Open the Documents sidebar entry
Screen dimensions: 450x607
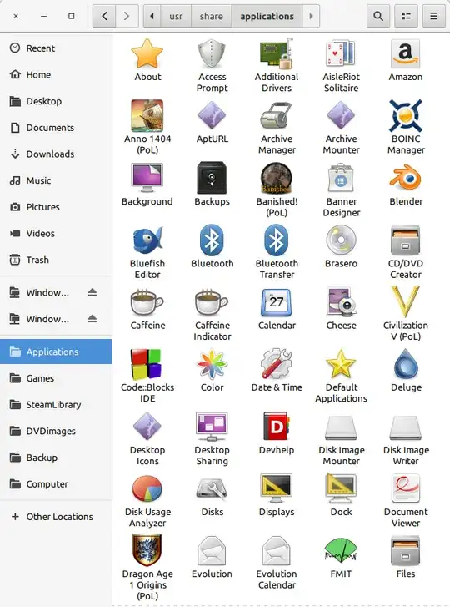pyautogui.click(x=56, y=128)
